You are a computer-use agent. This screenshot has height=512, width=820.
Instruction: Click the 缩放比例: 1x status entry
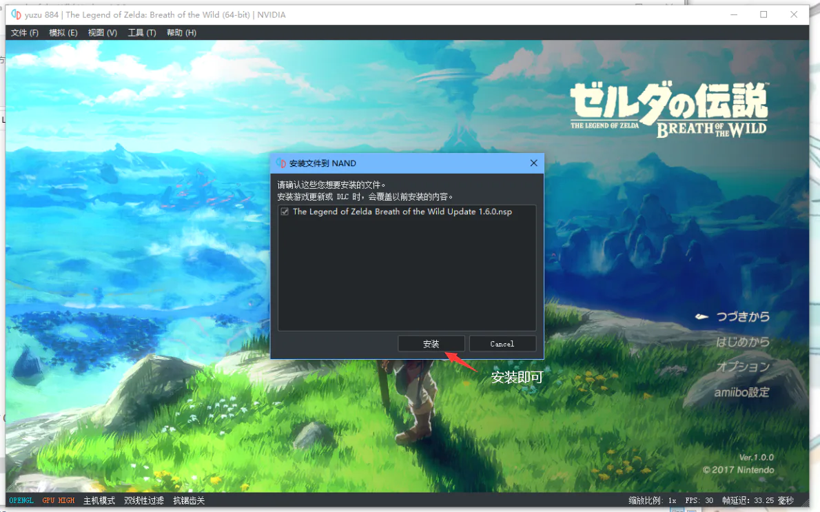point(652,500)
